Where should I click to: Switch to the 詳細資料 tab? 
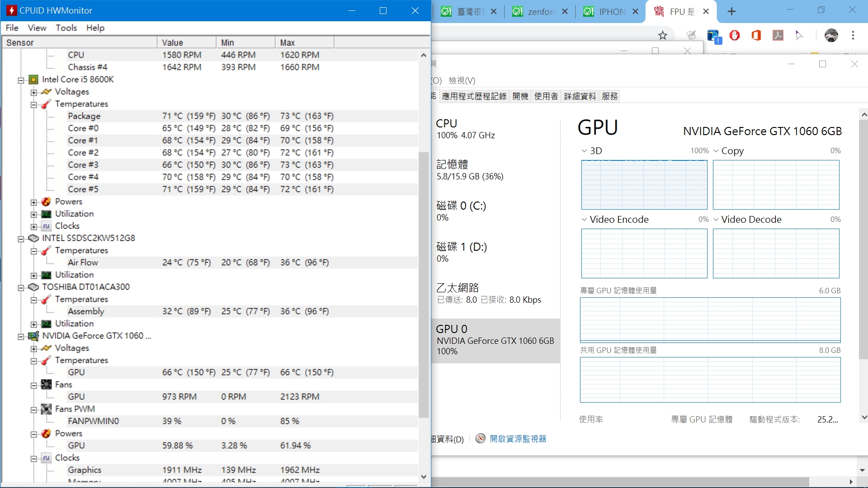coord(580,96)
